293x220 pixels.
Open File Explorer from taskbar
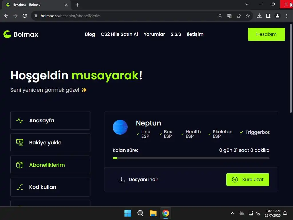[x=153, y=213]
